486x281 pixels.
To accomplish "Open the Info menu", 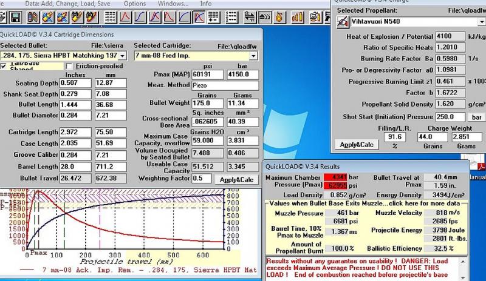I will 206,4.
